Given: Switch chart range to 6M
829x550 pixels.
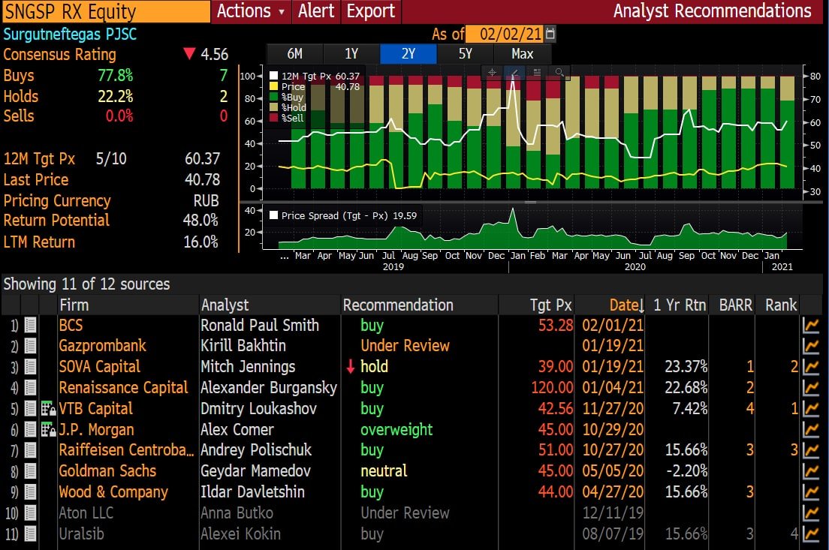Looking at the screenshot, I should 294,54.
